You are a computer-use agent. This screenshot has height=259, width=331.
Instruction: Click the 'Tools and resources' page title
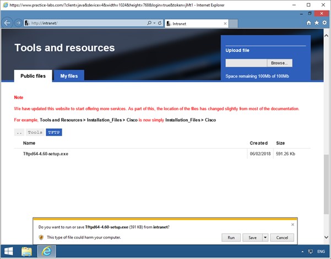point(64,47)
